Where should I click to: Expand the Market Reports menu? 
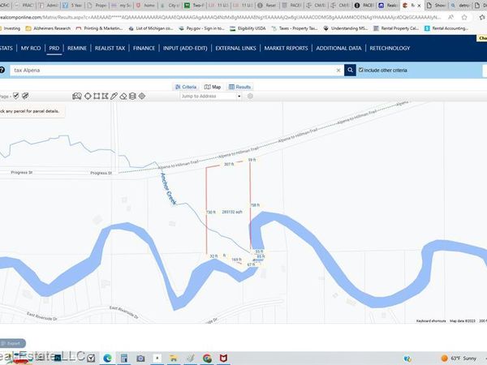point(286,49)
